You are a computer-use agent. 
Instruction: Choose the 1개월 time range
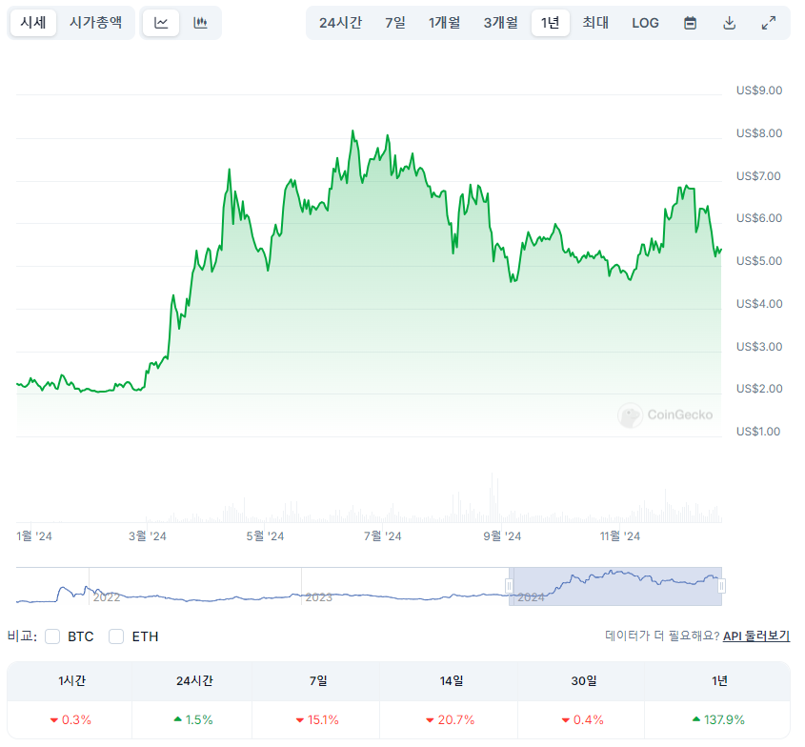point(445,23)
